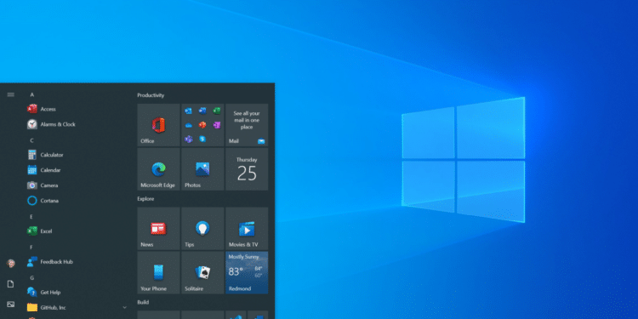Click Word icon in Office folder tile
Screen dimensions: 638x319
(202, 111)
